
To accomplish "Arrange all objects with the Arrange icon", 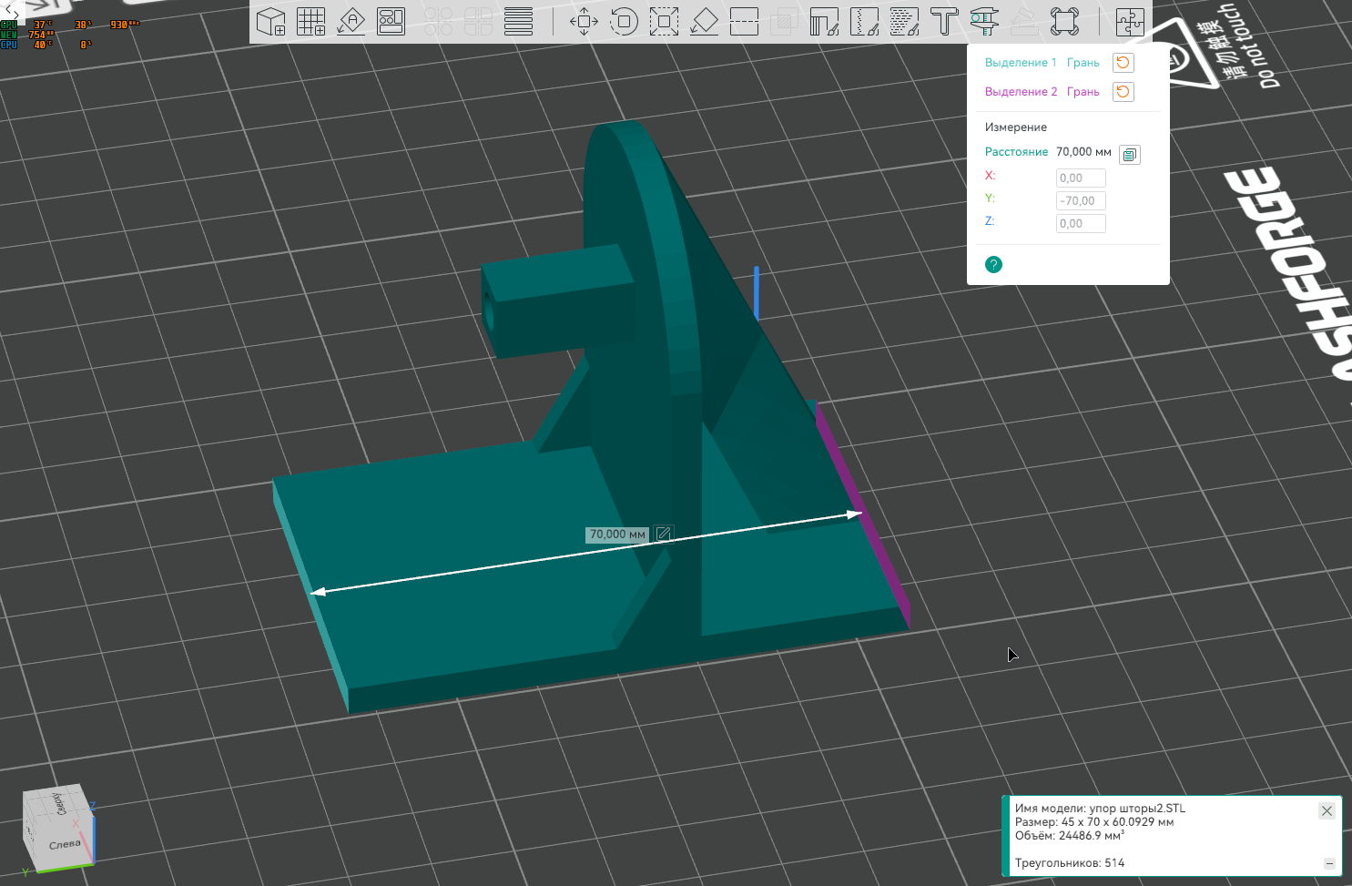I will coord(391,22).
